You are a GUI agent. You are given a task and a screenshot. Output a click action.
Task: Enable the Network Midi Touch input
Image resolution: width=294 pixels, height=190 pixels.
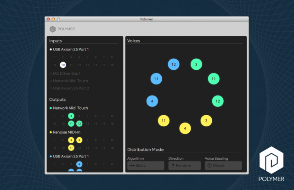click(x=70, y=80)
